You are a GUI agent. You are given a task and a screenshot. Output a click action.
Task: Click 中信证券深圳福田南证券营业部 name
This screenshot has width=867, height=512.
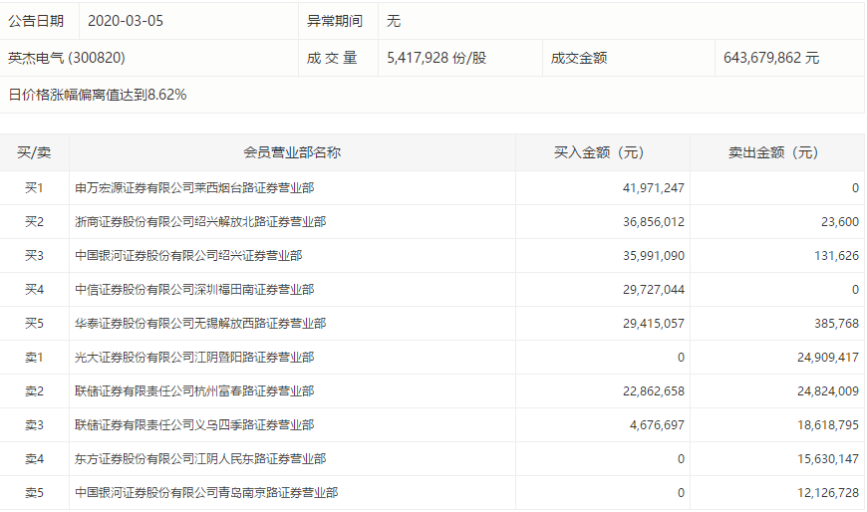[194, 289]
